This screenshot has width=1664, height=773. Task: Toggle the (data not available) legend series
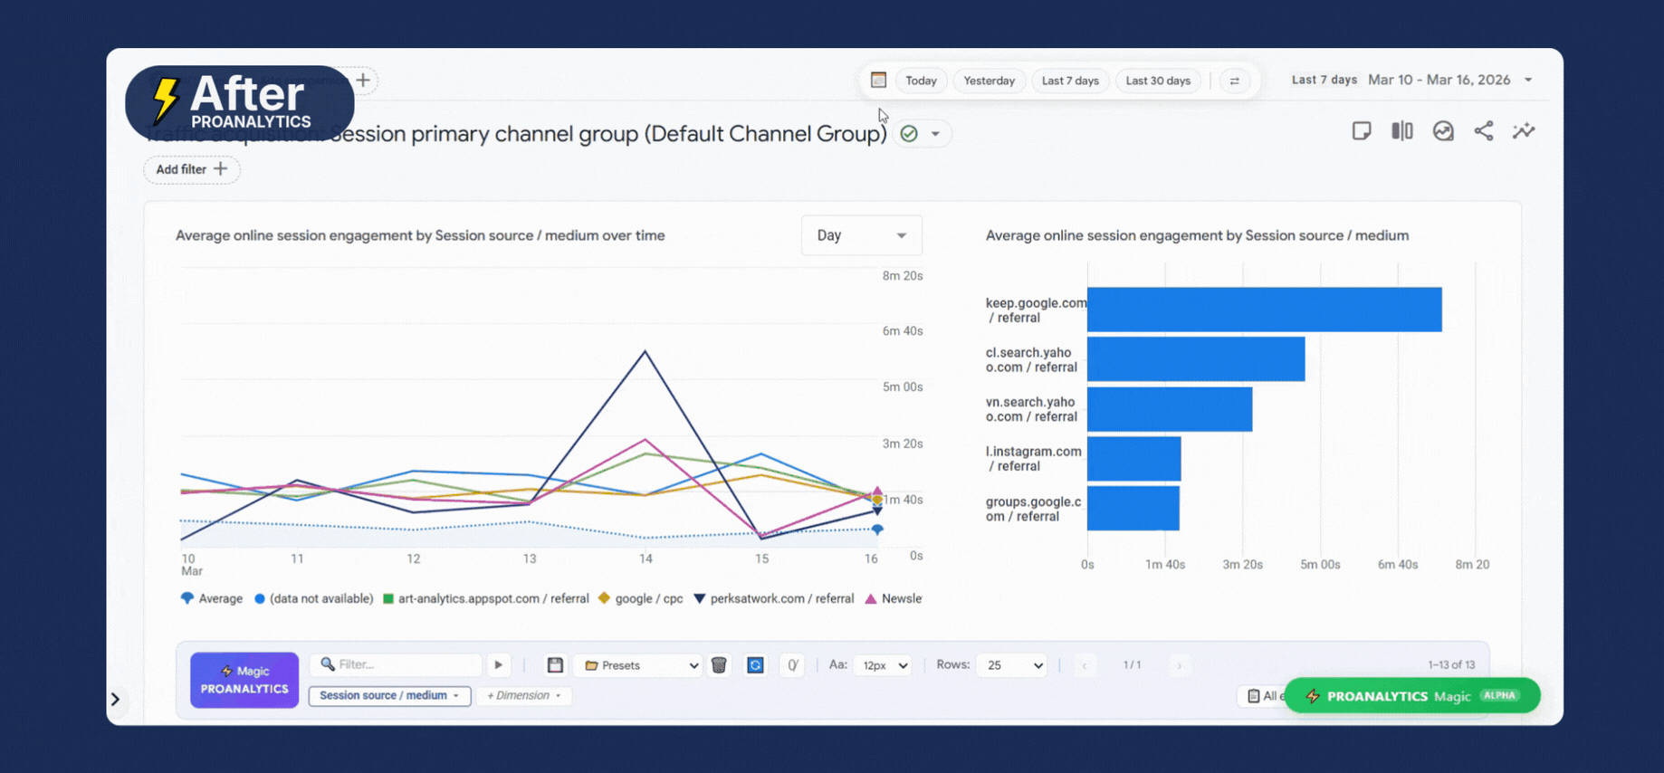(x=313, y=598)
